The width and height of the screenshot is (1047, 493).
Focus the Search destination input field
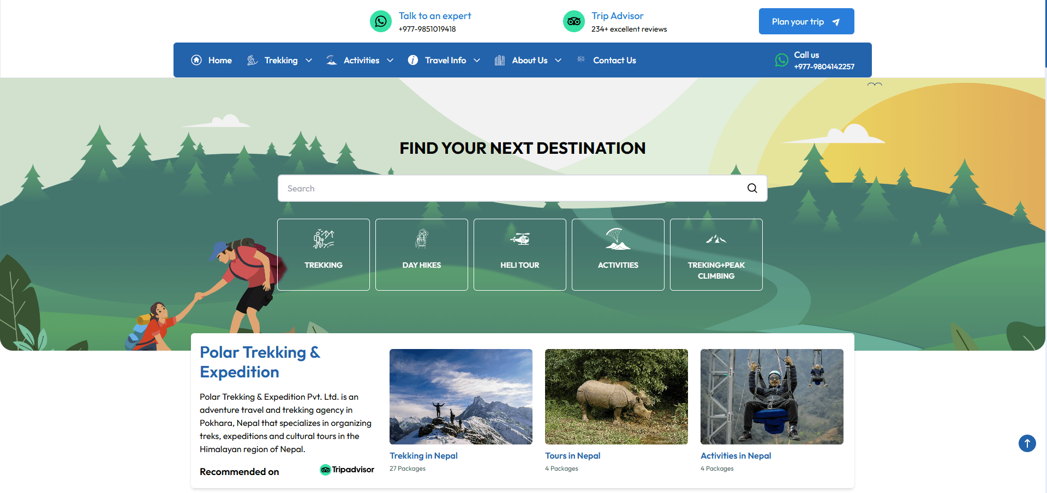pyautogui.click(x=510, y=188)
